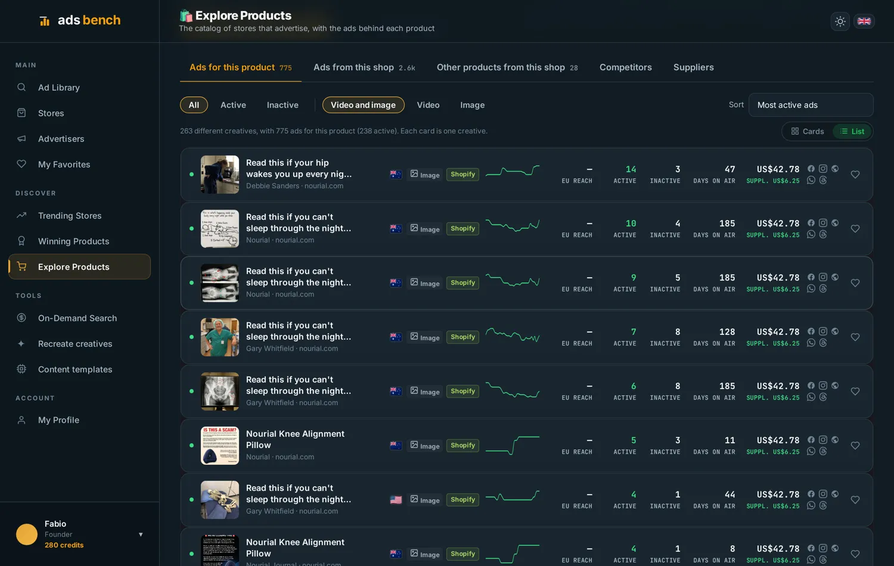This screenshot has width=894, height=566.
Task: Click the Content templates icon
Action: [21, 369]
